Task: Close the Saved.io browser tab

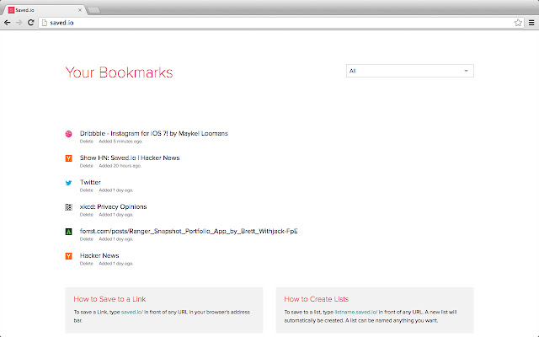Action: [x=80, y=10]
